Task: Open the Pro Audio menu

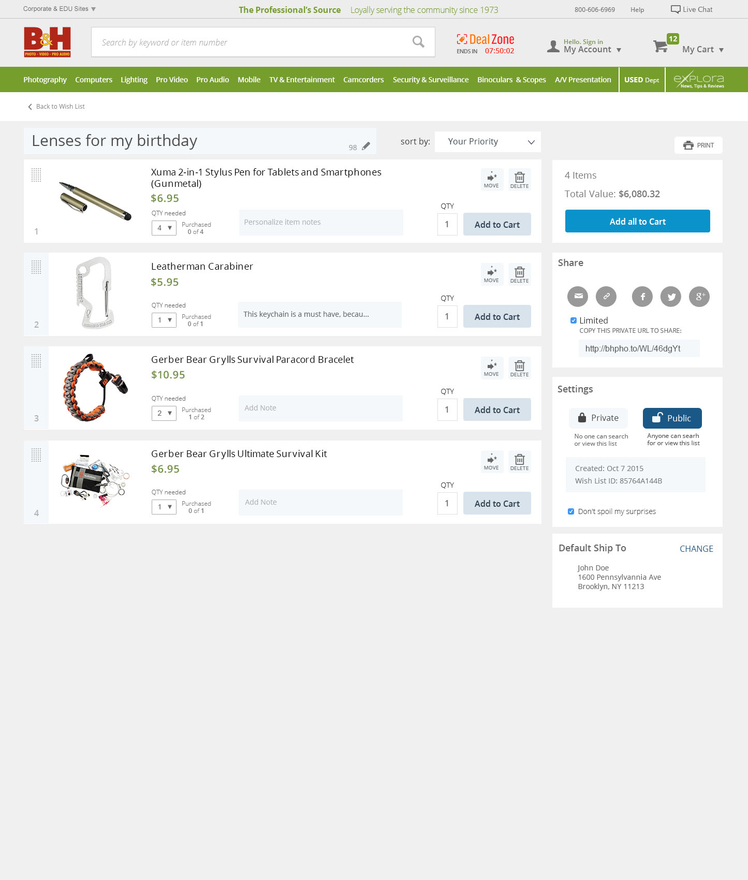Action: pos(212,80)
